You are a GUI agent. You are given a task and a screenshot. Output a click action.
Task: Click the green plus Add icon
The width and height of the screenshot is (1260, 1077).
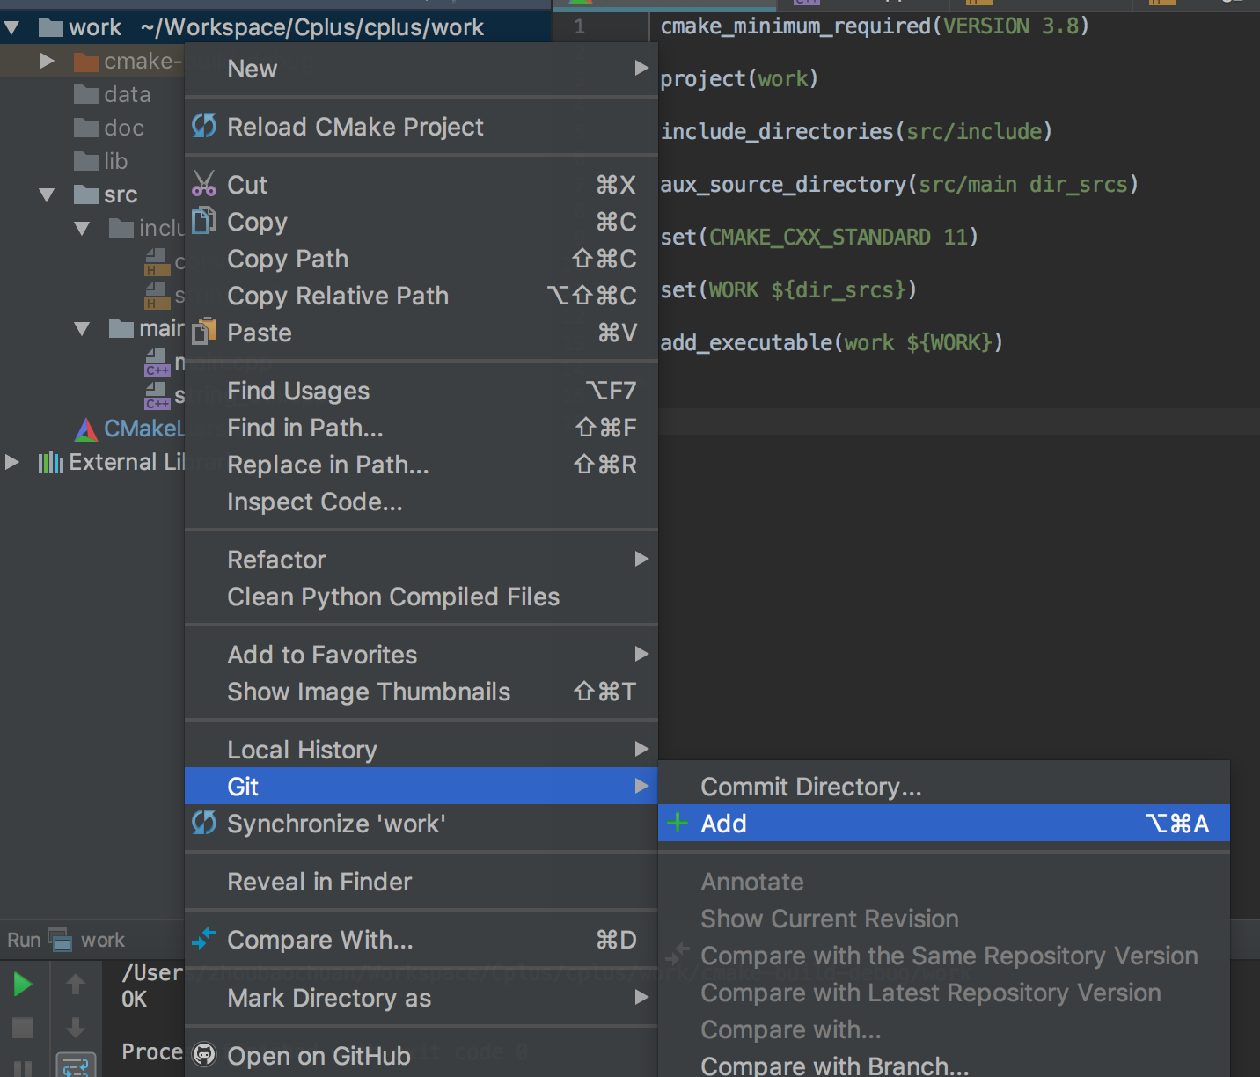tap(678, 823)
